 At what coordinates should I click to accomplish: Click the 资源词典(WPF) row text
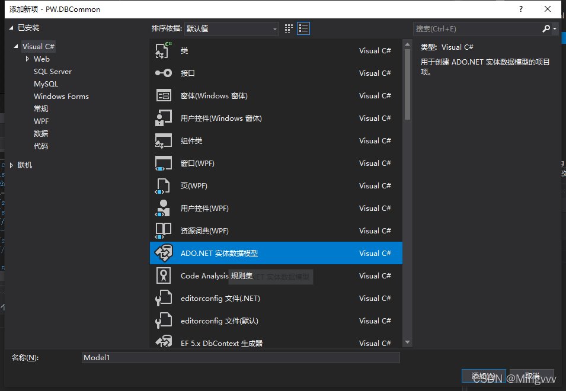pos(204,230)
